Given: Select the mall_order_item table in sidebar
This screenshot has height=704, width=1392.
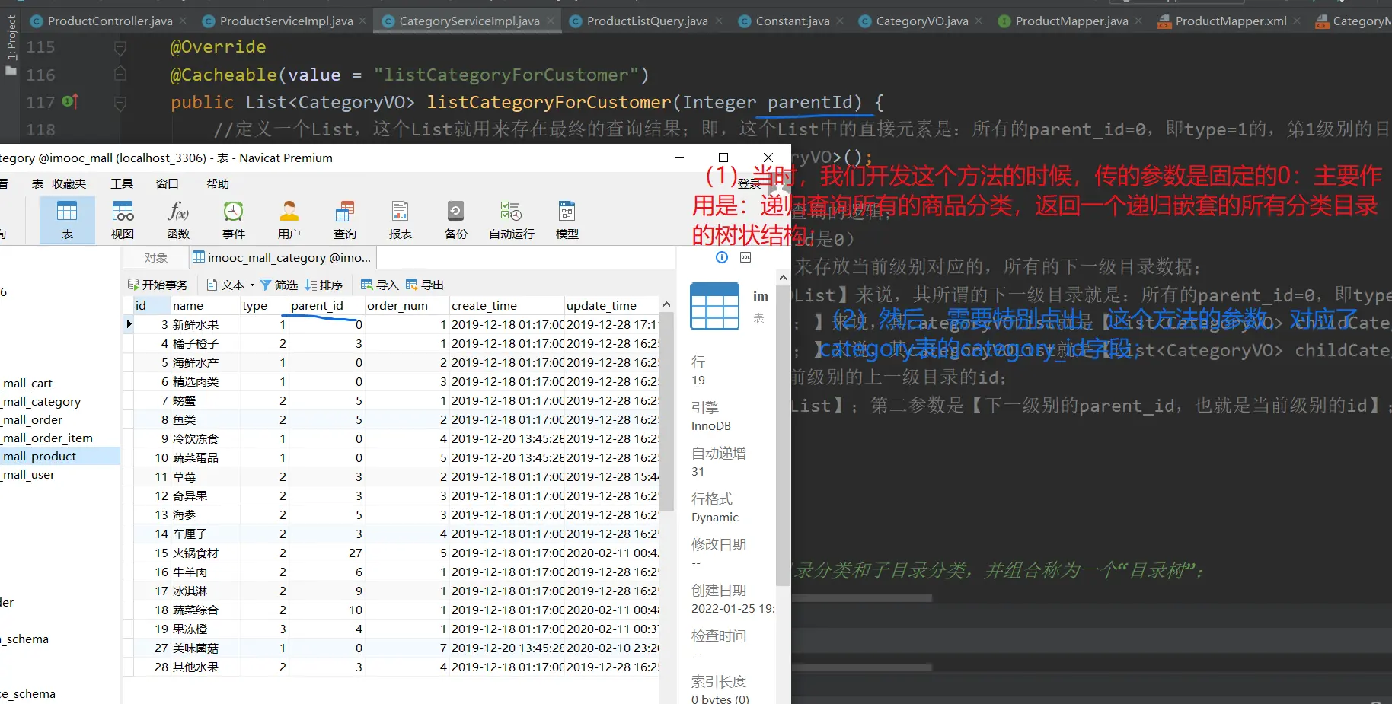Looking at the screenshot, I should point(48,438).
